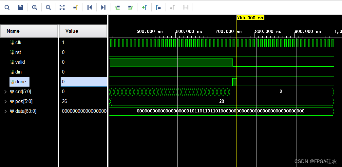Select the cnt[5:0] signal name
The height and width of the screenshot is (167, 342).
(x=23, y=92)
